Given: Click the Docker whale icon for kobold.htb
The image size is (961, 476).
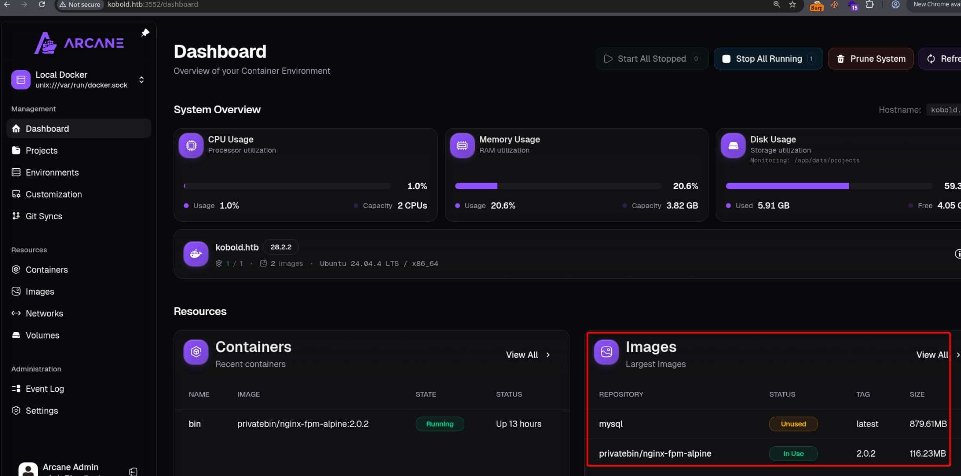Looking at the screenshot, I should pyautogui.click(x=196, y=254).
